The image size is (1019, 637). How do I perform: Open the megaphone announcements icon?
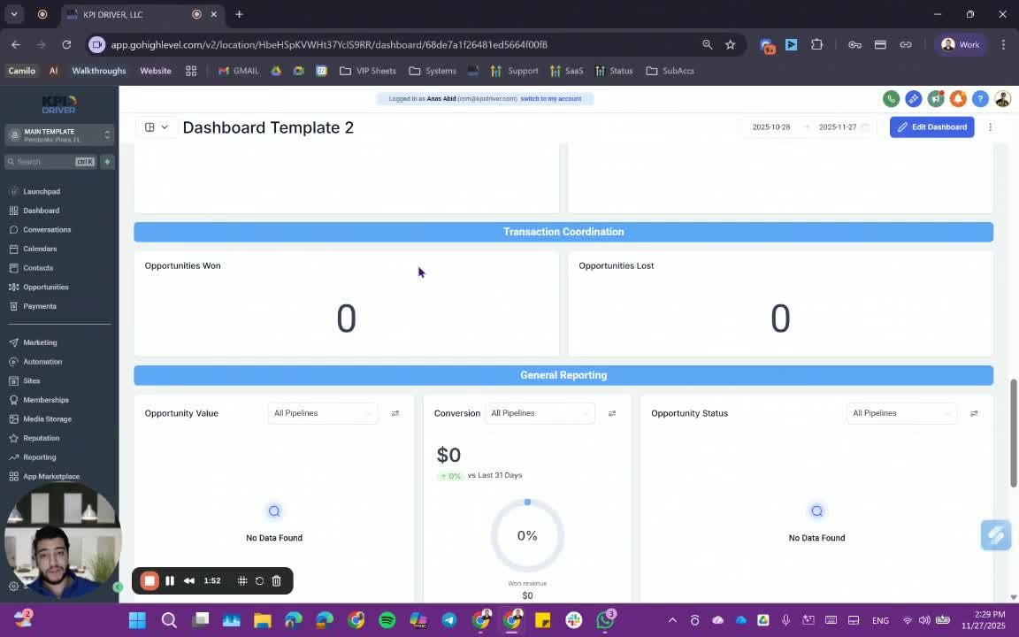point(936,99)
